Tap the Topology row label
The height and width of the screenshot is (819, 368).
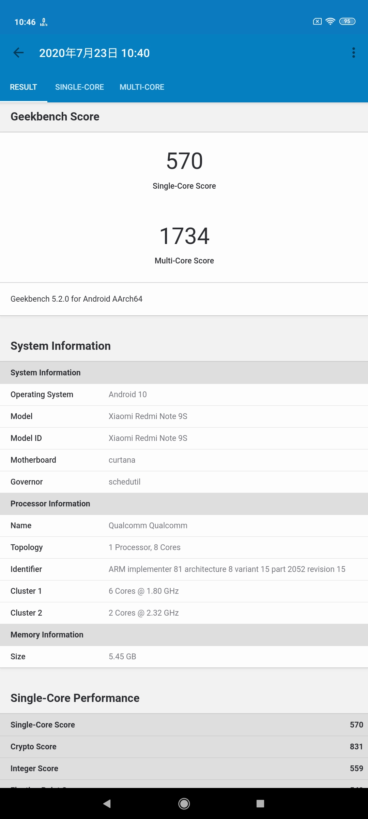tap(27, 547)
